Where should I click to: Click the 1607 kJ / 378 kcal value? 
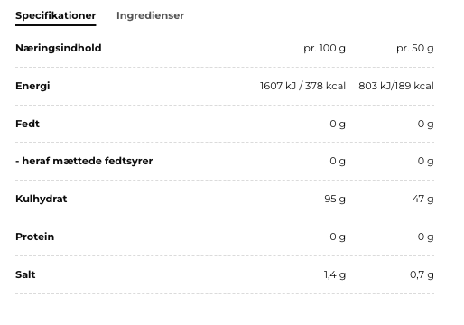[x=302, y=86]
